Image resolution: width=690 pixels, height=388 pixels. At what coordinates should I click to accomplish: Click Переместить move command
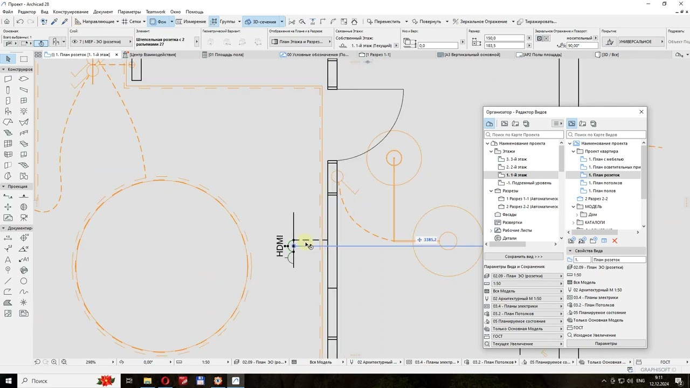coord(384,22)
